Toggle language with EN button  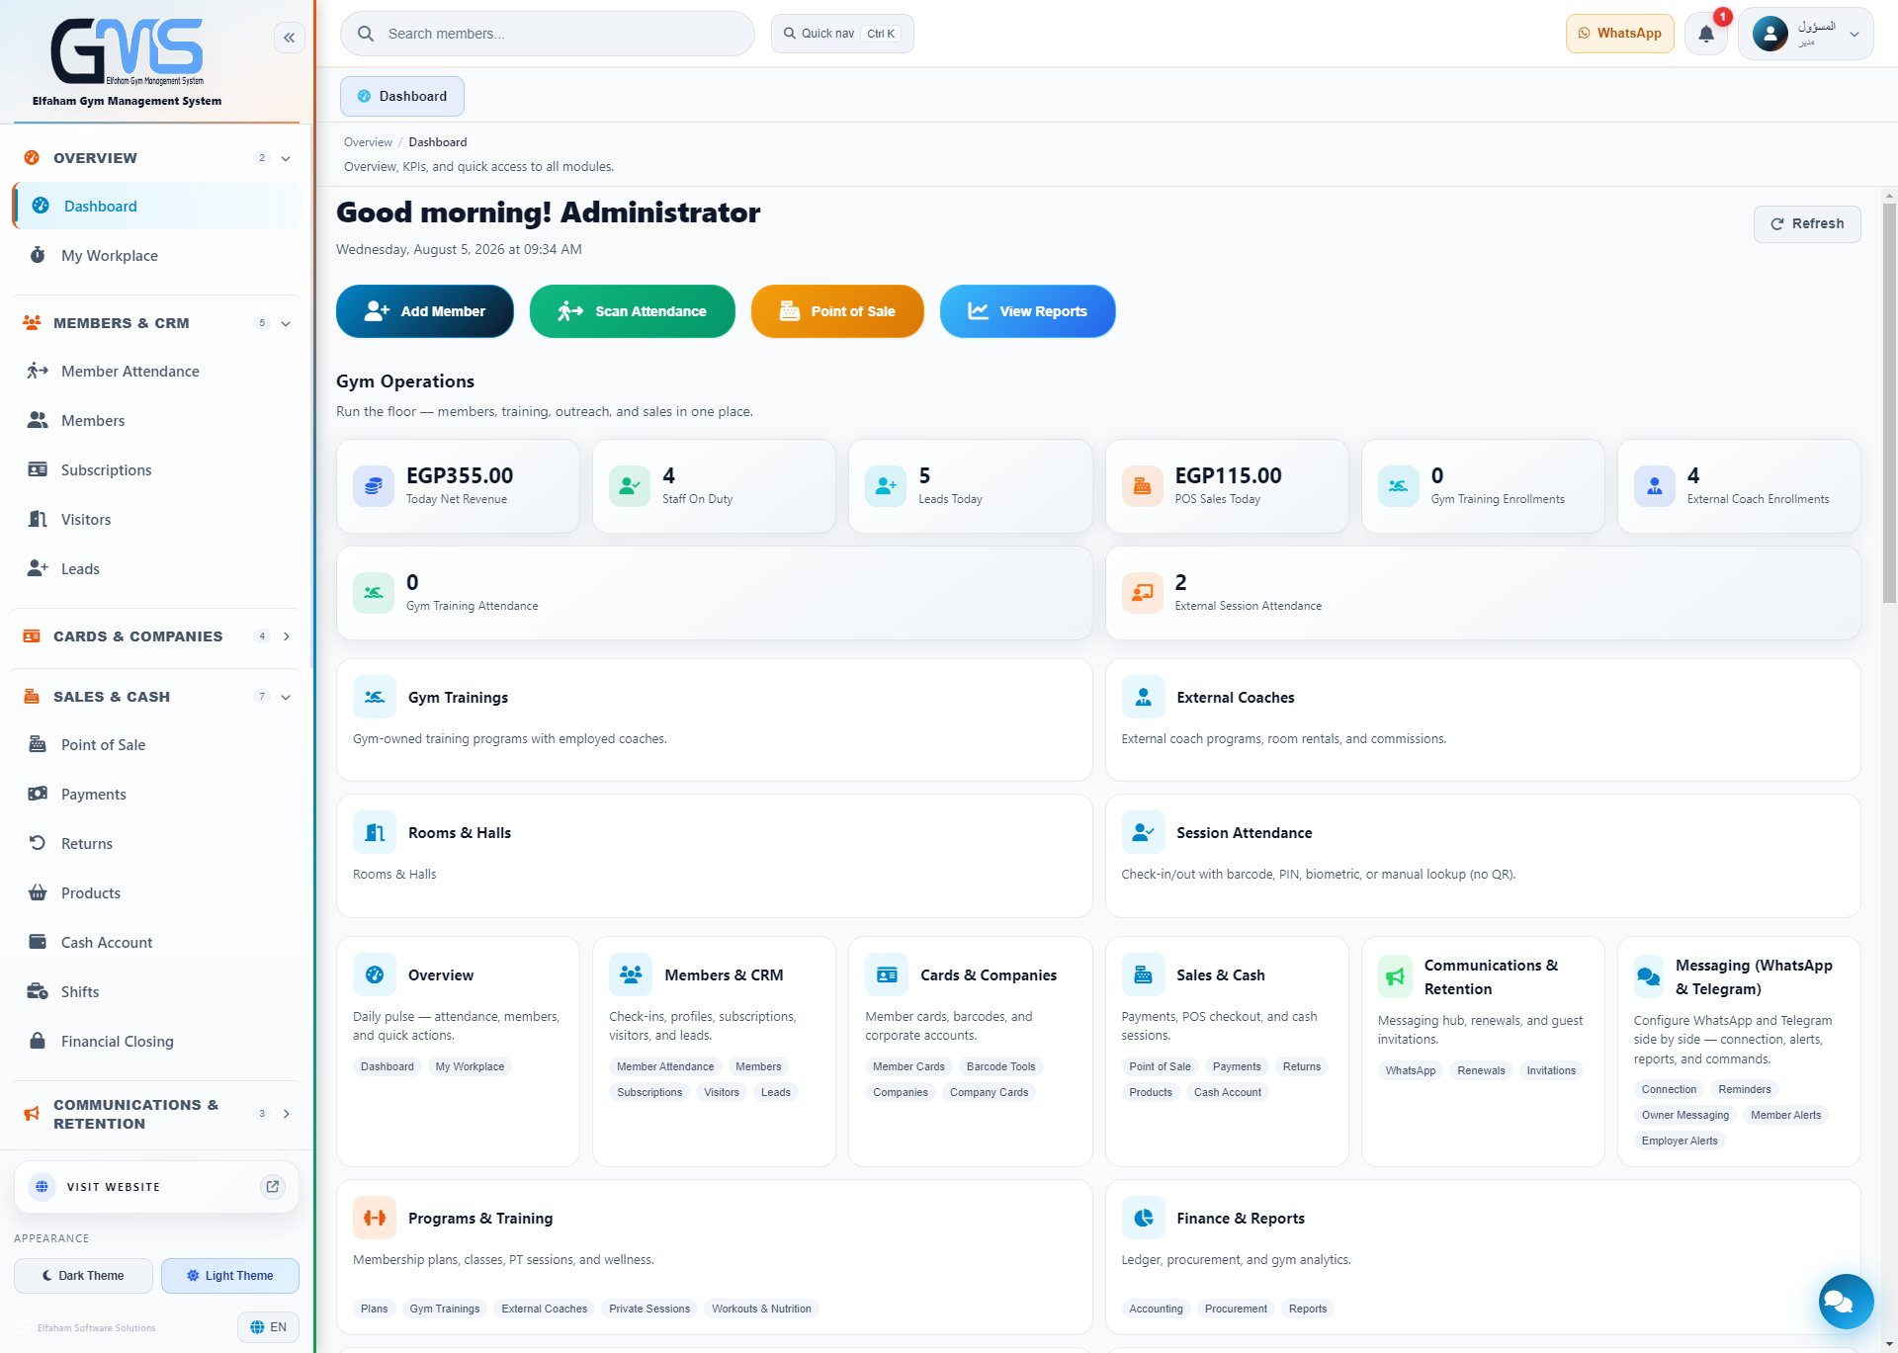tap(268, 1326)
